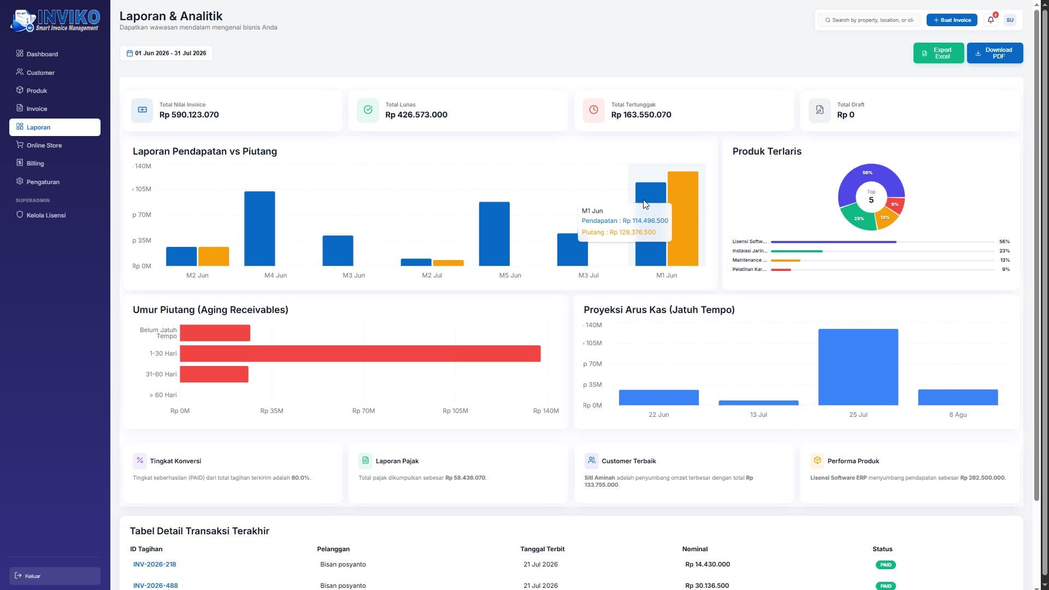The image size is (1049, 590).
Task: Click the Customer Terbaik people icon
Action: pyautogui.click(x=592, y=461)
